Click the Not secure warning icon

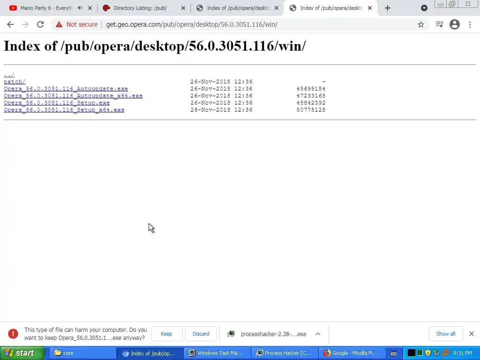[x=59, y=24]
